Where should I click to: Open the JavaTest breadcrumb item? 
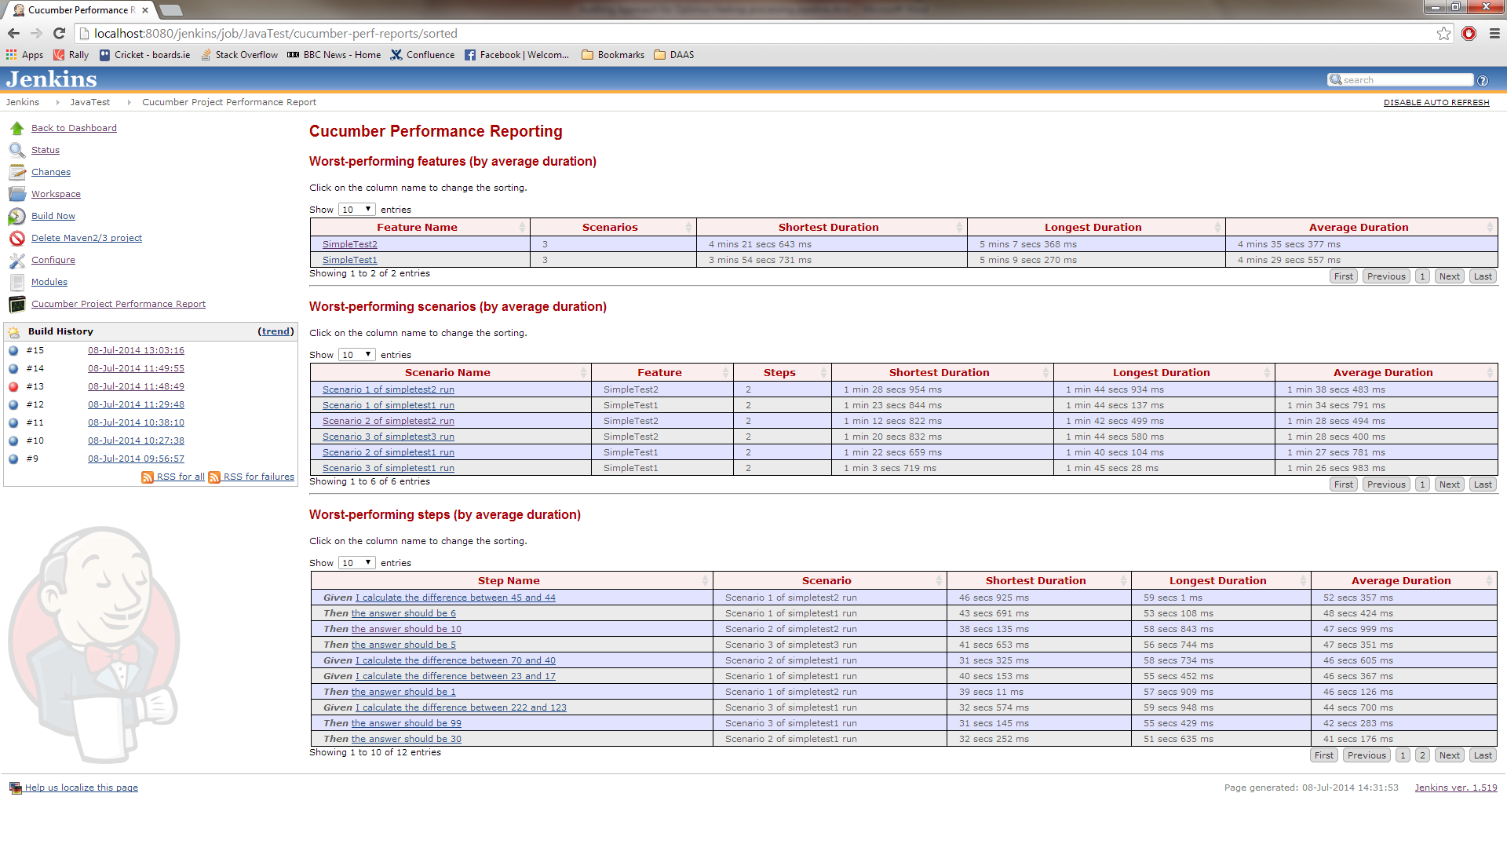coord(89,102)
